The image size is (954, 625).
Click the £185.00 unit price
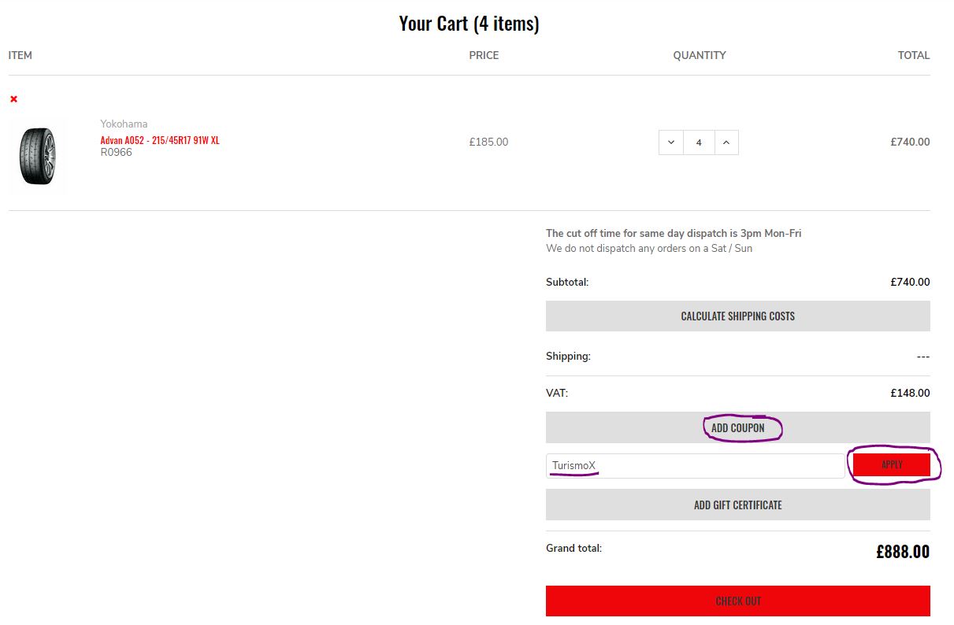pos(488,142)
